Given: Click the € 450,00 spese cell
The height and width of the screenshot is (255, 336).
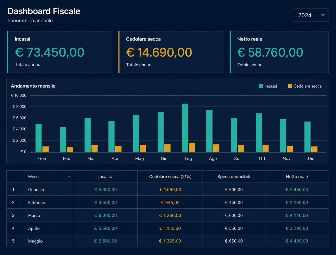Looking at the screenshot, I should (234, 202).
